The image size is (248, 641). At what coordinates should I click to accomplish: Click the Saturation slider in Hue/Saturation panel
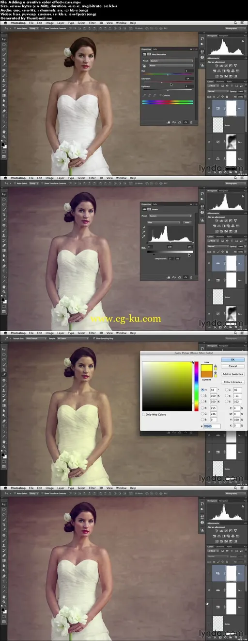pyautogui.click(x=168, y=82)
